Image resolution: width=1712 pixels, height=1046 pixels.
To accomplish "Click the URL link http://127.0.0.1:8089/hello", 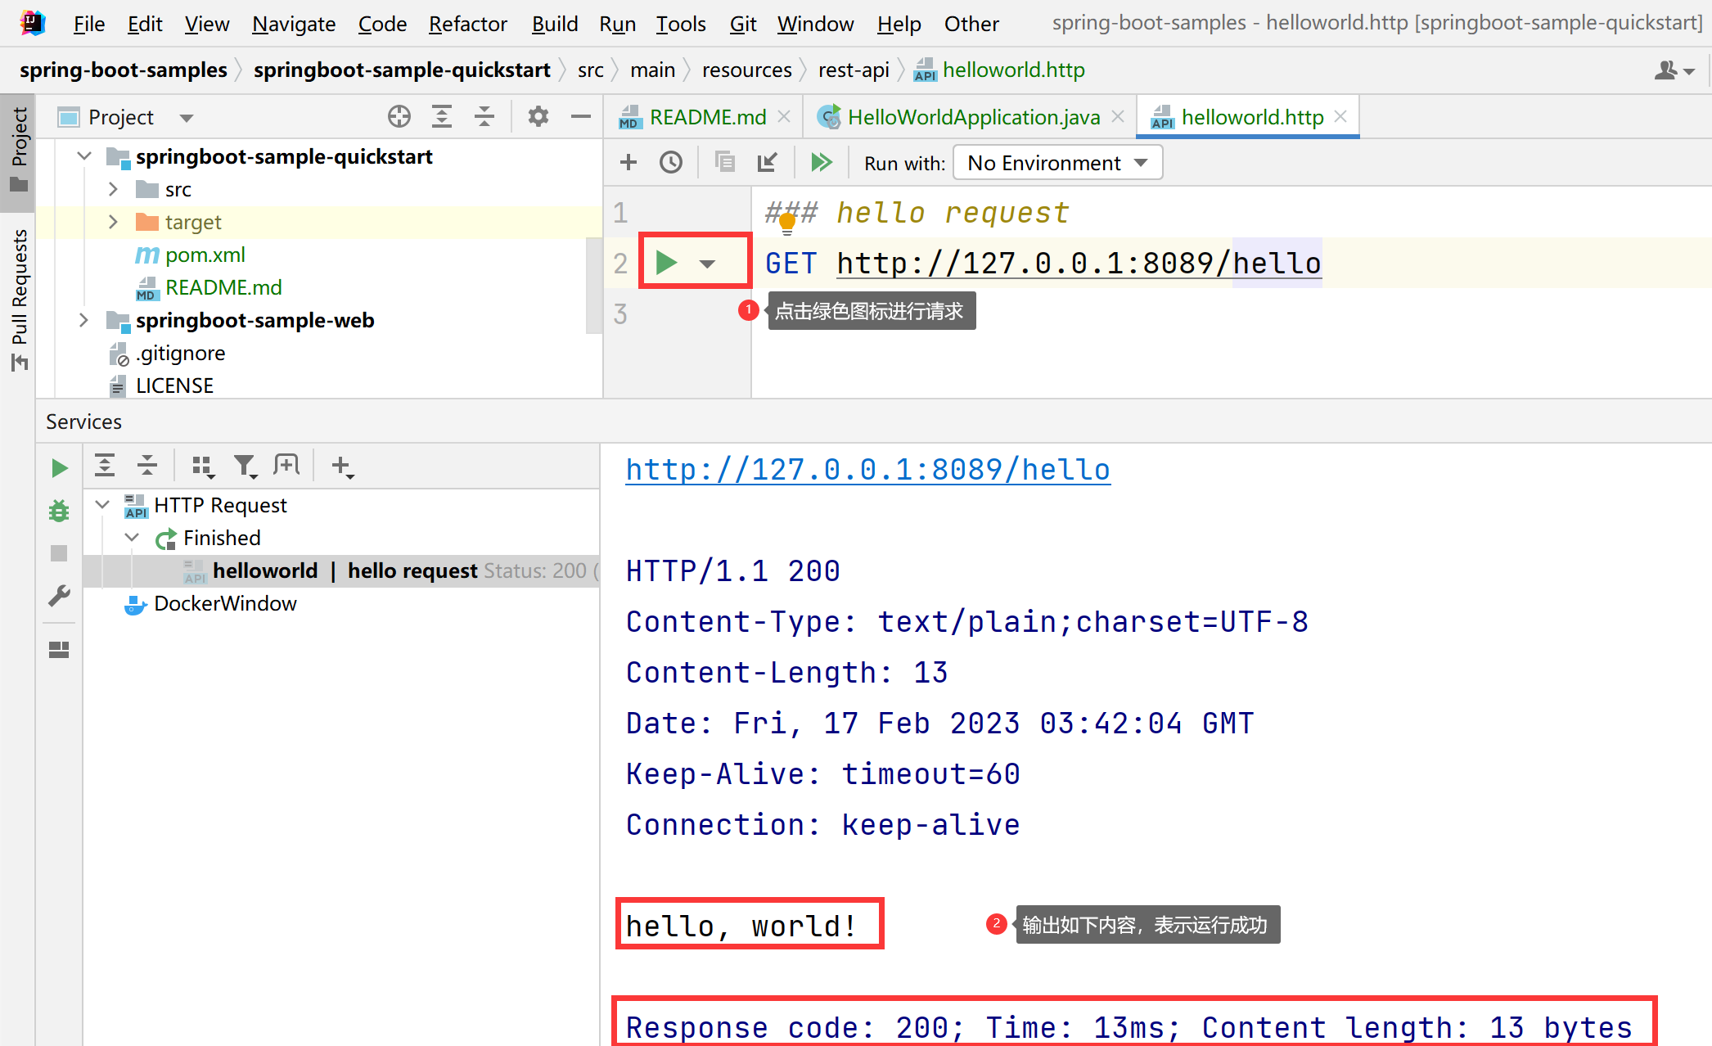I will click(868, 468).
